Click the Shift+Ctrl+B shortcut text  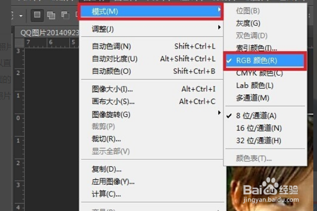[x=194, y=71]
